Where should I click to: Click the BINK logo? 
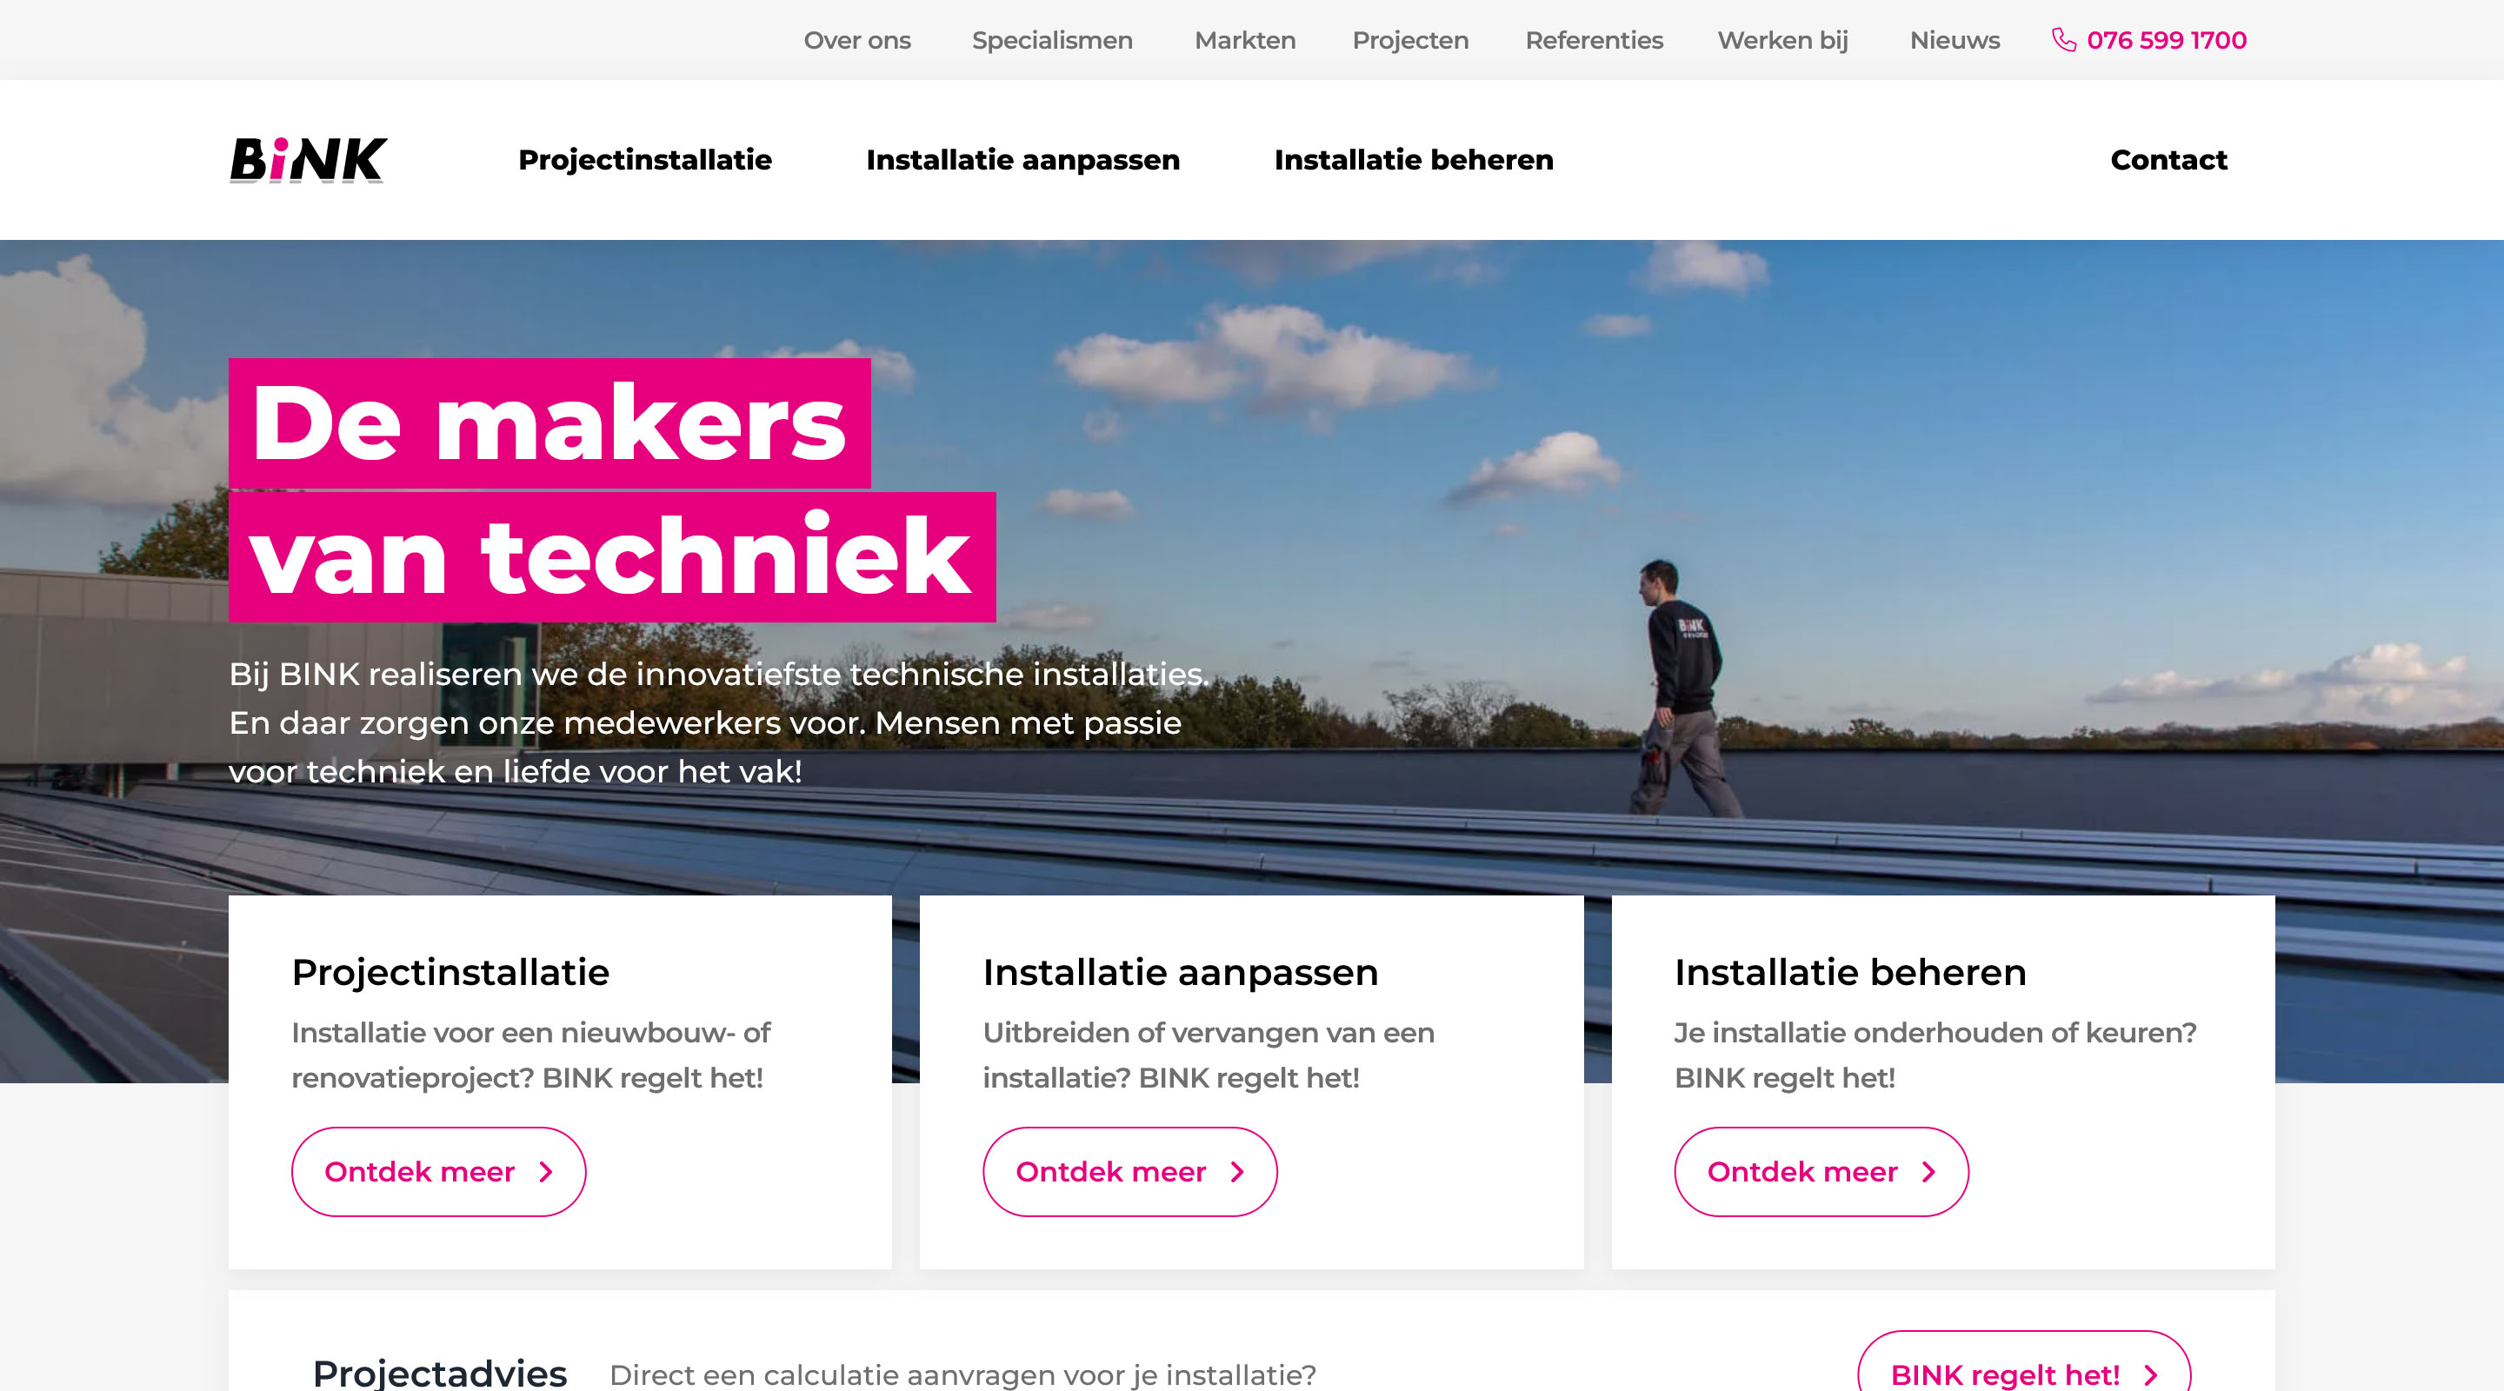(308, 159)
